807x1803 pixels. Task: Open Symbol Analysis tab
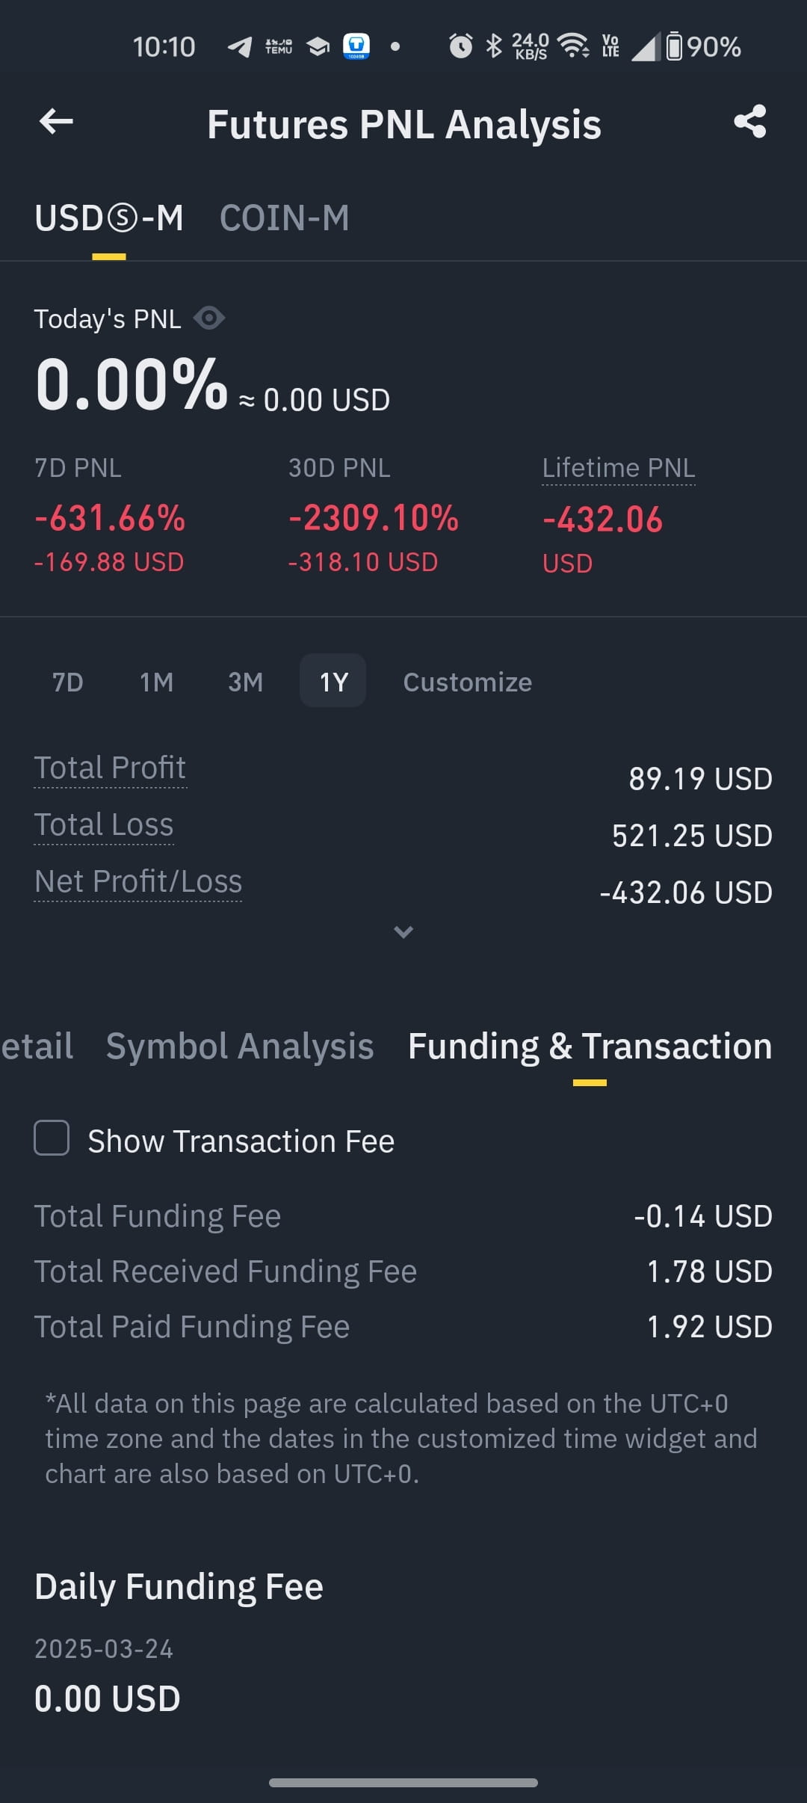[240, 1046]
